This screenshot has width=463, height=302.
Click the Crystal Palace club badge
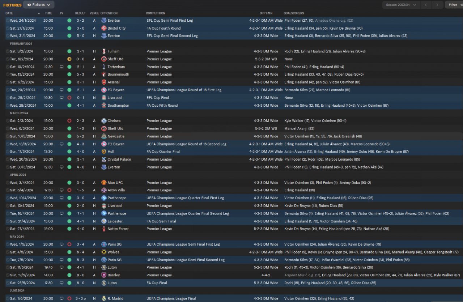[x=104, y=159]
